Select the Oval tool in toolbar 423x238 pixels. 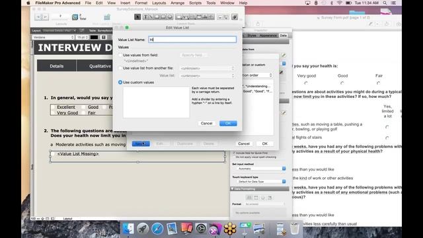[170, 17]
